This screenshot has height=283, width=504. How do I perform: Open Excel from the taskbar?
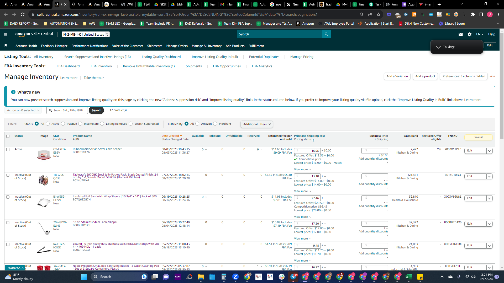point(409,277)
